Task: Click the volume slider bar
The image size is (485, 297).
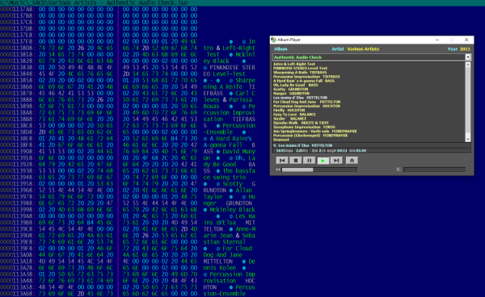Action: click(434, 169)
